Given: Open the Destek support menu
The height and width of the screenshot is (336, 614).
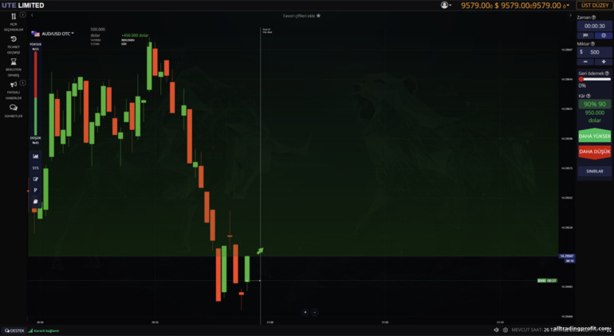Looking at the screenshot, I should (14, 330).
